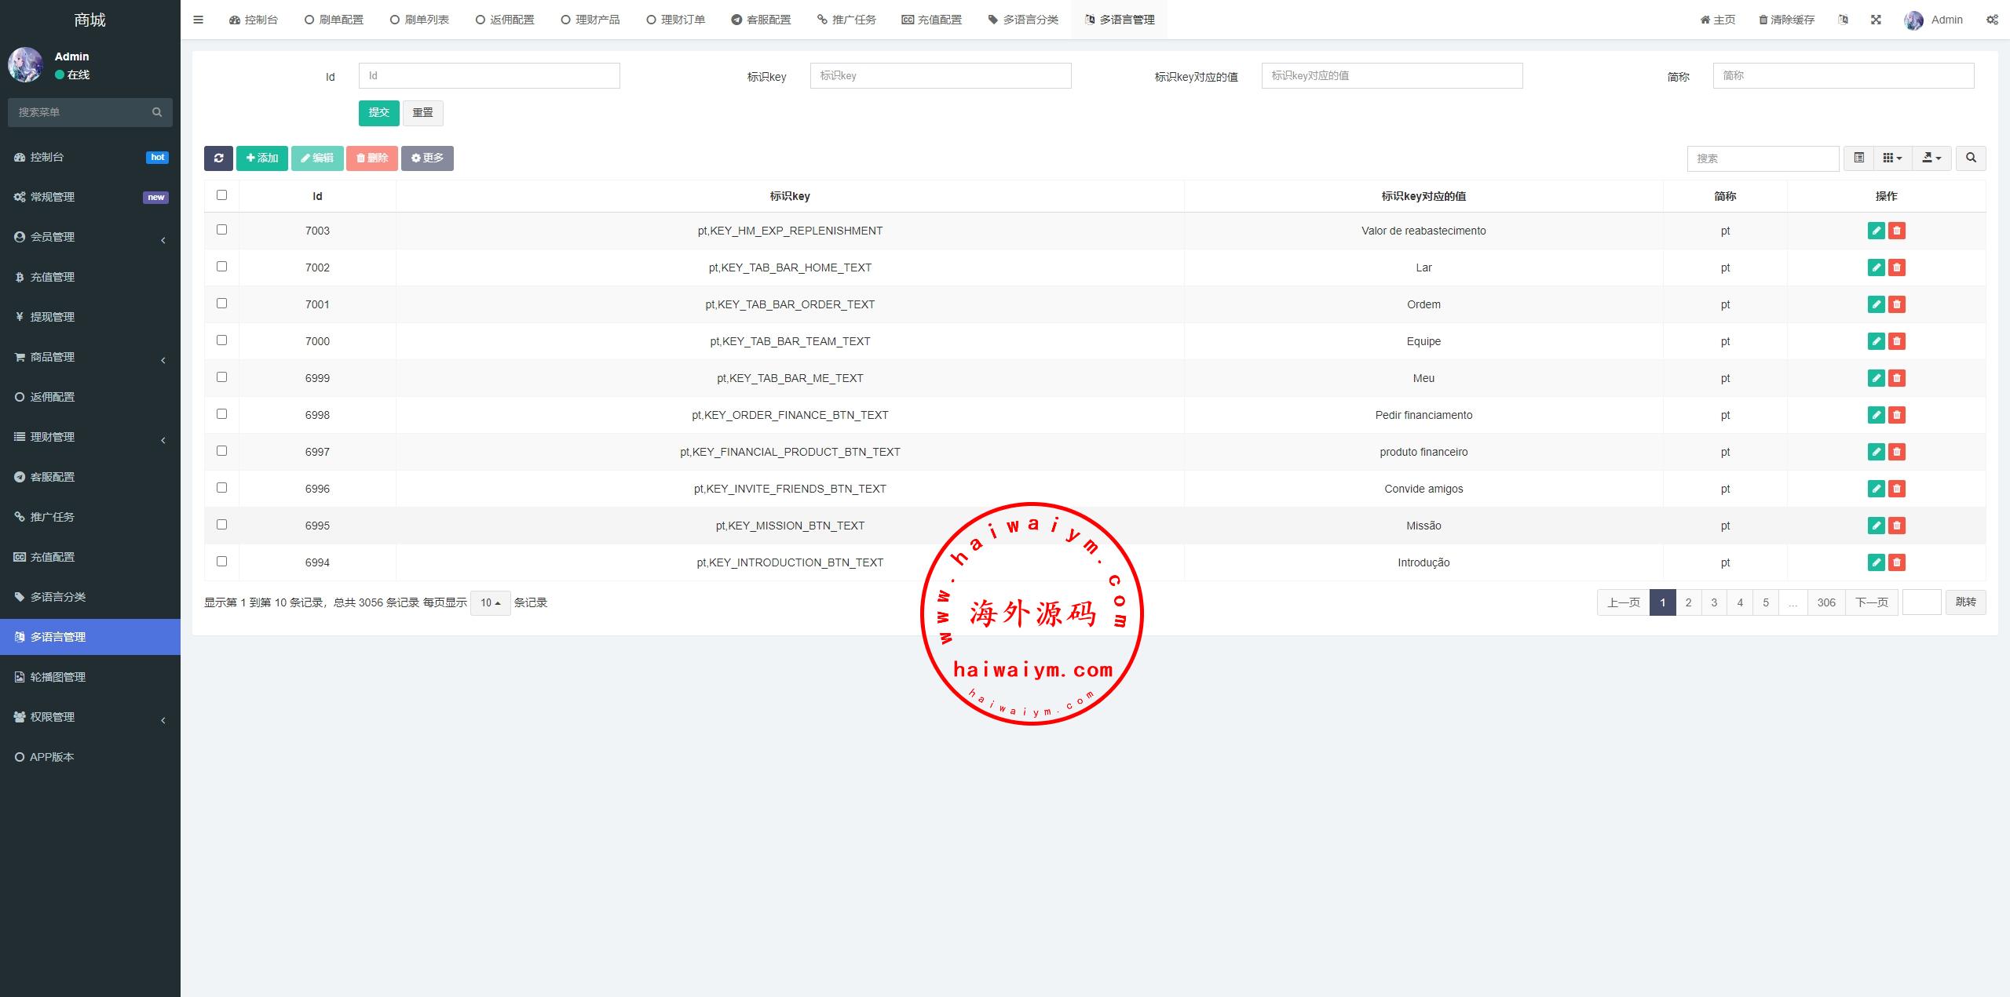Viewport: 2010px width, 997px height.
Task: Click the refresh table icon button
Action: 218,158
